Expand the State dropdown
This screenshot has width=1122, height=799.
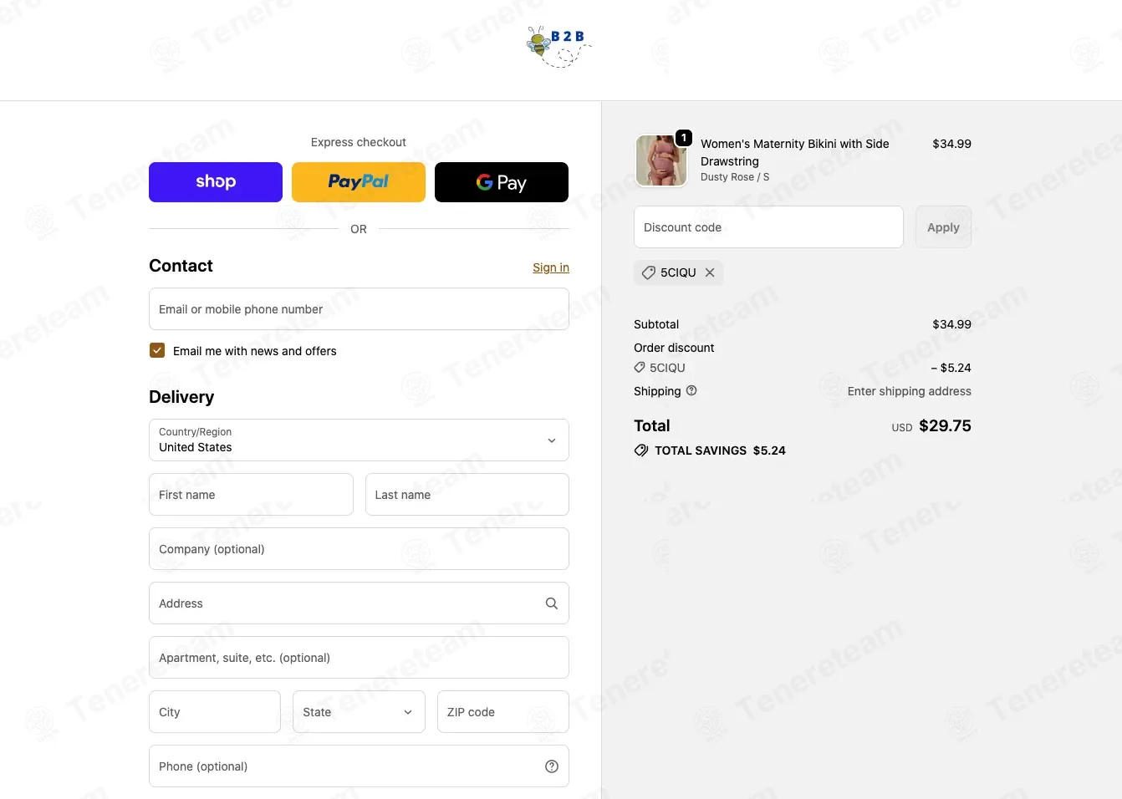point(359,712)
